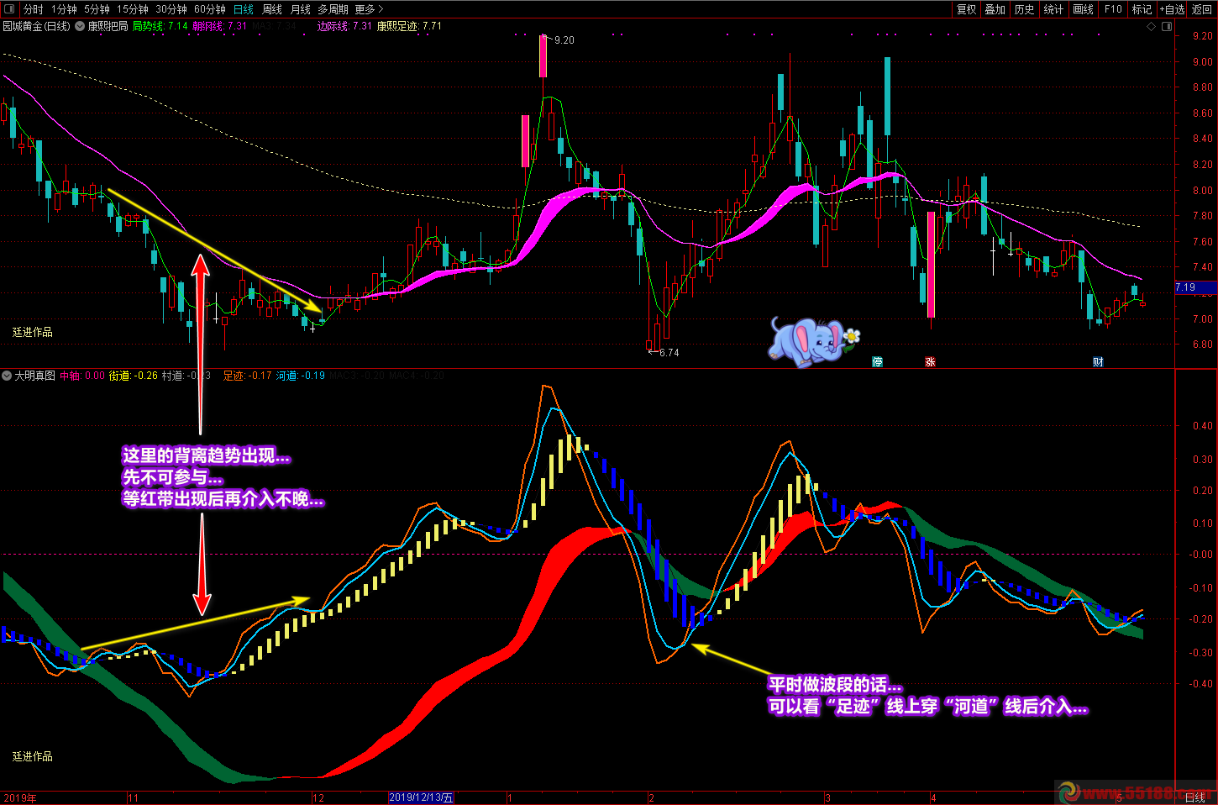
Task: Click the 2019/12/13 date marker on timeline
Action: point(421,797)
